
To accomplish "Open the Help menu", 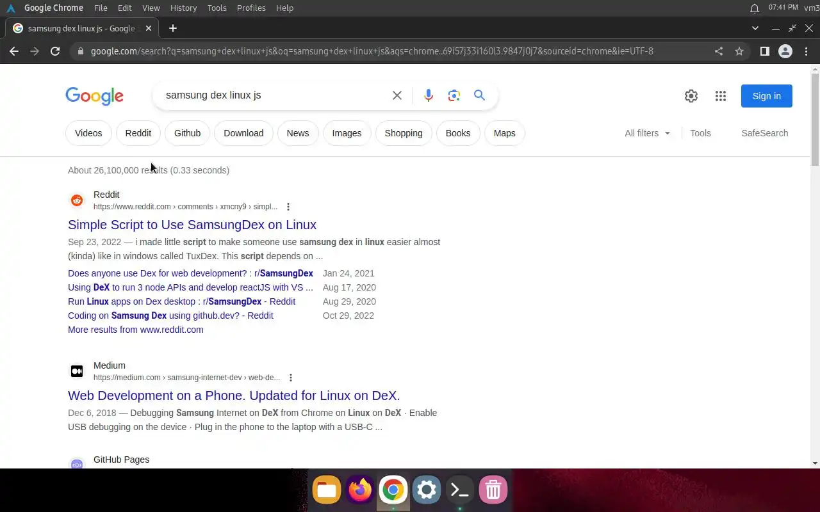I will coord(284,8).
